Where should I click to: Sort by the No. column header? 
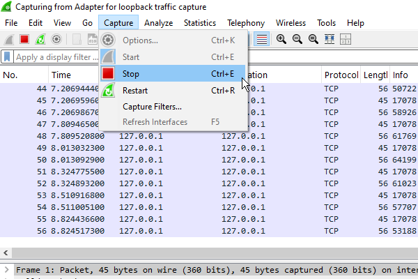pyautogui.click(x=24, y=75)
